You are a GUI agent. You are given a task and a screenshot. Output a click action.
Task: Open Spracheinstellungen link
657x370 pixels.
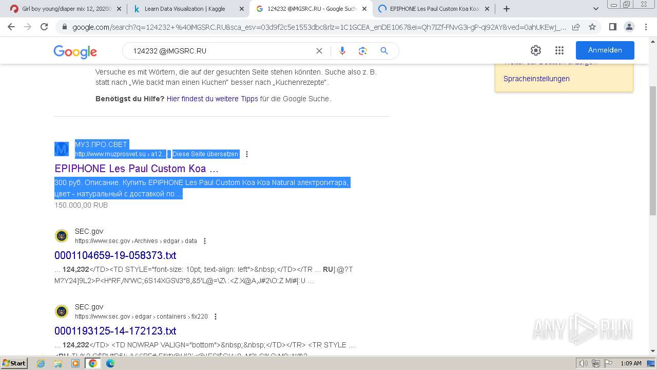click(536, 79)
